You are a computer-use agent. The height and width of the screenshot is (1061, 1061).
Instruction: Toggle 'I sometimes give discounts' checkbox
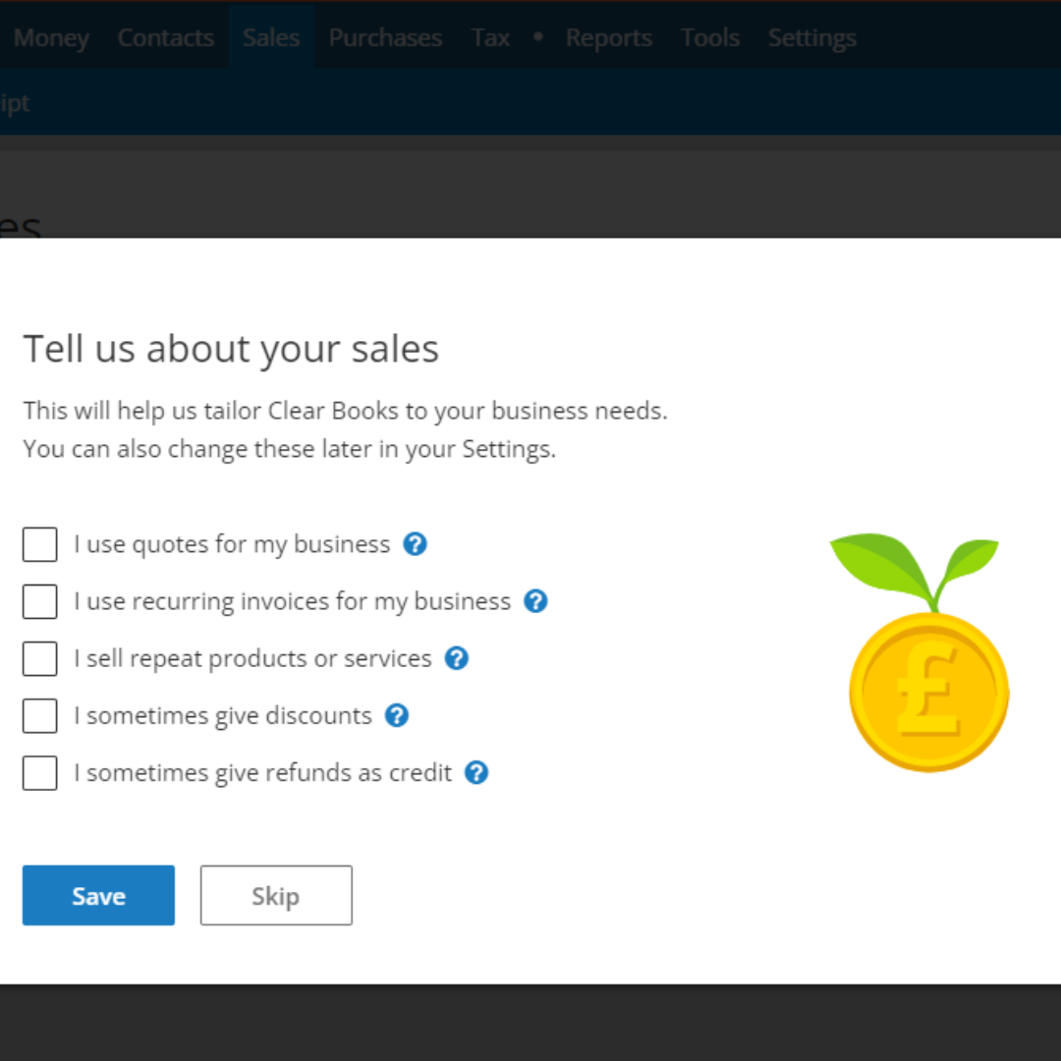40,716
